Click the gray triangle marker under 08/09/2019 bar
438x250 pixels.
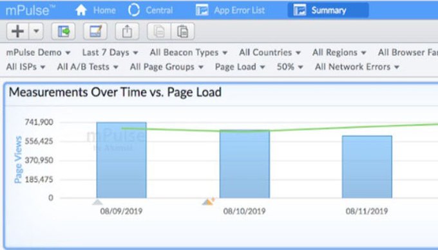click(x=97, y=202)
